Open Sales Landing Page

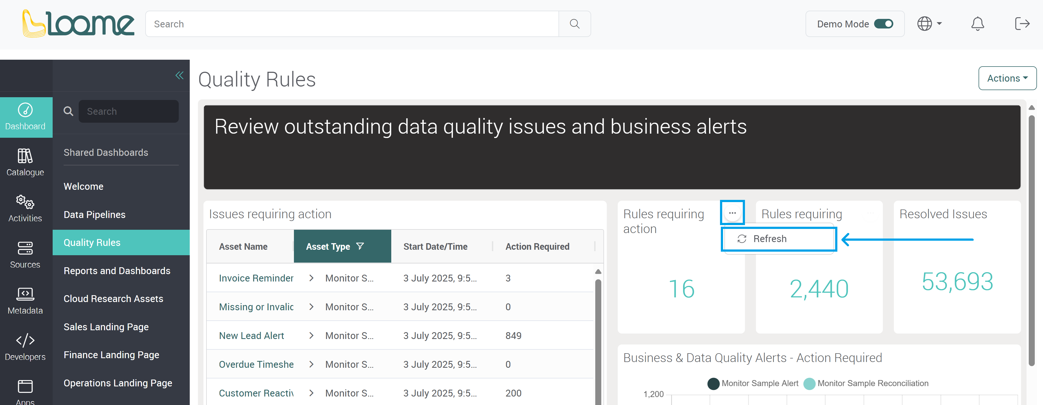(106, 327)
